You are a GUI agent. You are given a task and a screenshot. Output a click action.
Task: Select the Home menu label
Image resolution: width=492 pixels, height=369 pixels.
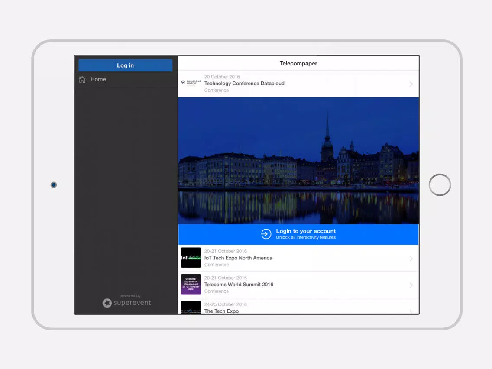[98, 79]
